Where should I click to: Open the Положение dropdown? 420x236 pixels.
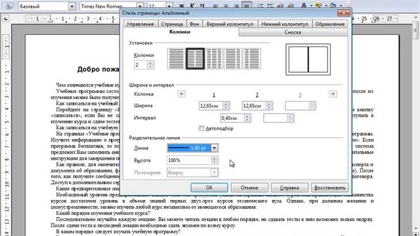pos(214,172)
